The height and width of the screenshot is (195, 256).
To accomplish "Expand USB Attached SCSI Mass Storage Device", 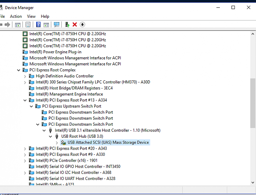I will click(57, 142).
